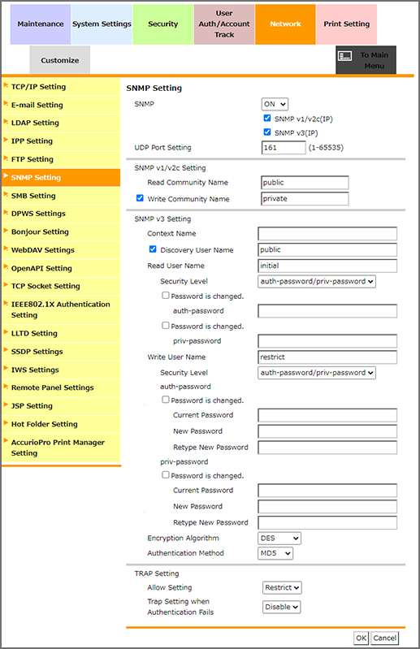Viewport: 420px width, 649px height.
Task: Open TCP/IP Setting in sidebar
Action: (x=61, y=87)
